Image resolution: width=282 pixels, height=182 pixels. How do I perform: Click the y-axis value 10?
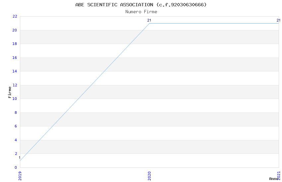pos(15,99)
